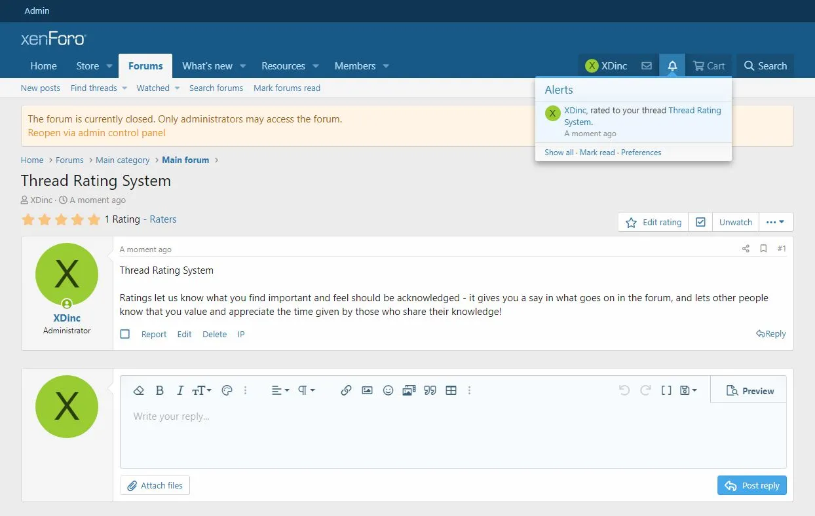This screenshot has width=815, height=516.
Task: Insert a table in the editor
Action: [x=451, y=390]
